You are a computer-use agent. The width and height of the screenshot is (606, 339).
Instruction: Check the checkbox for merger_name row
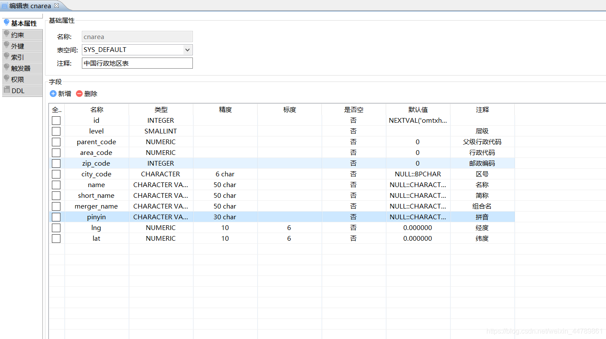(x=56, y=206)
